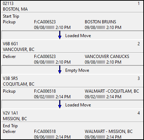Click the blue arrow beside Empty Move
The image size is (144, 140).
(60, 70)
